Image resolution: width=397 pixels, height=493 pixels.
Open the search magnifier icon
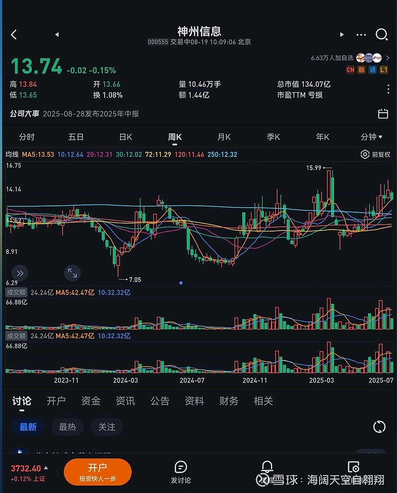[382, 34]
